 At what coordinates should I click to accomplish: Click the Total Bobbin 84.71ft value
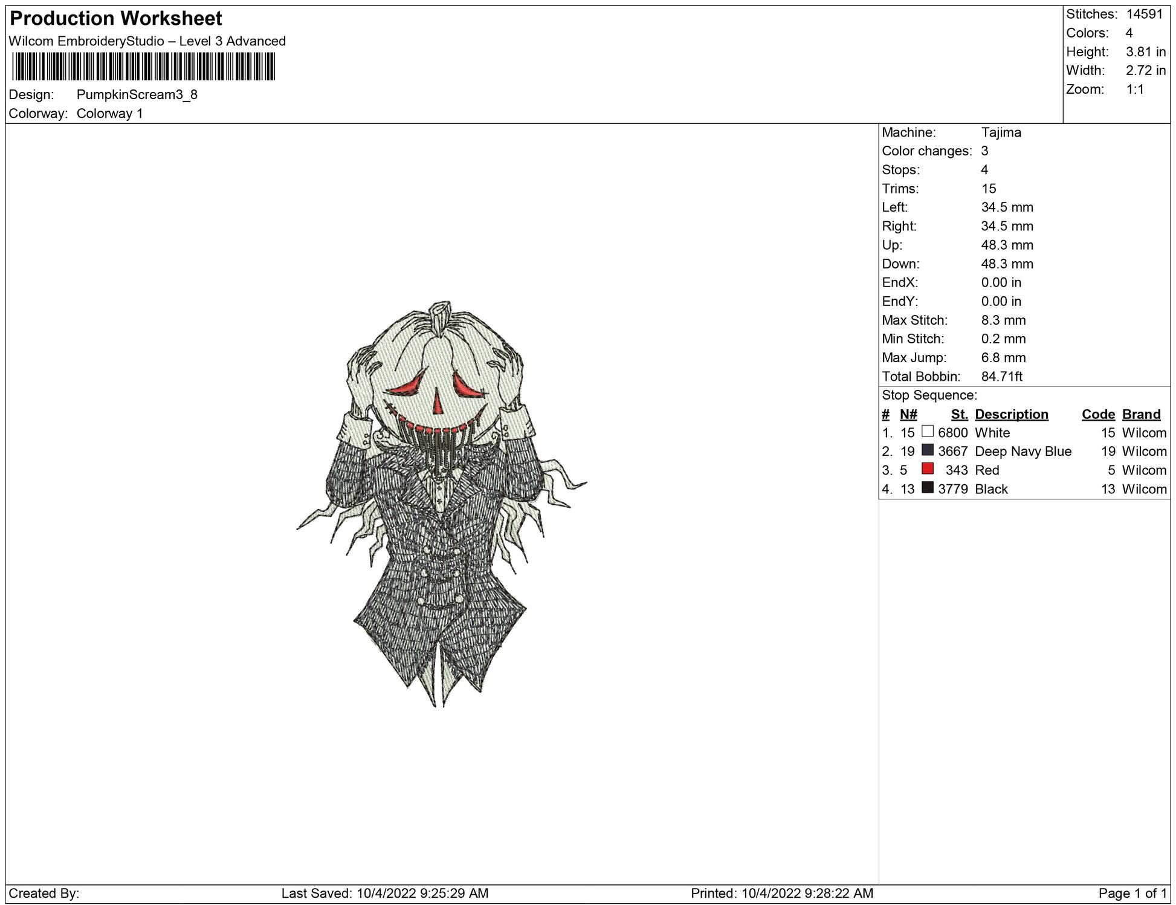click(x=1001, y=377)
